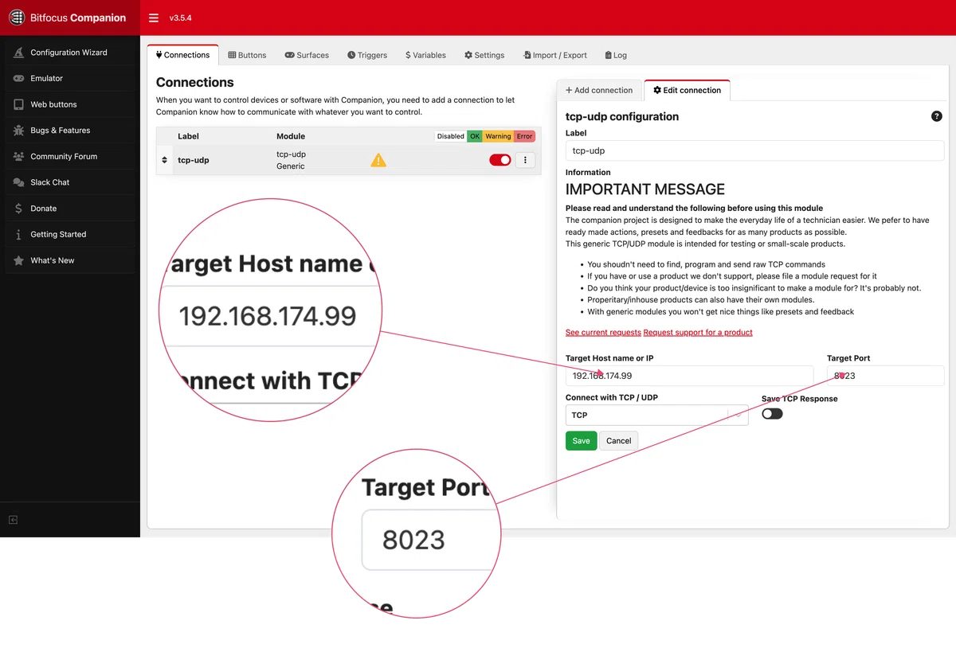Click the Donate dollar icon
Screen dimensions: 956x648
[18, 209]
